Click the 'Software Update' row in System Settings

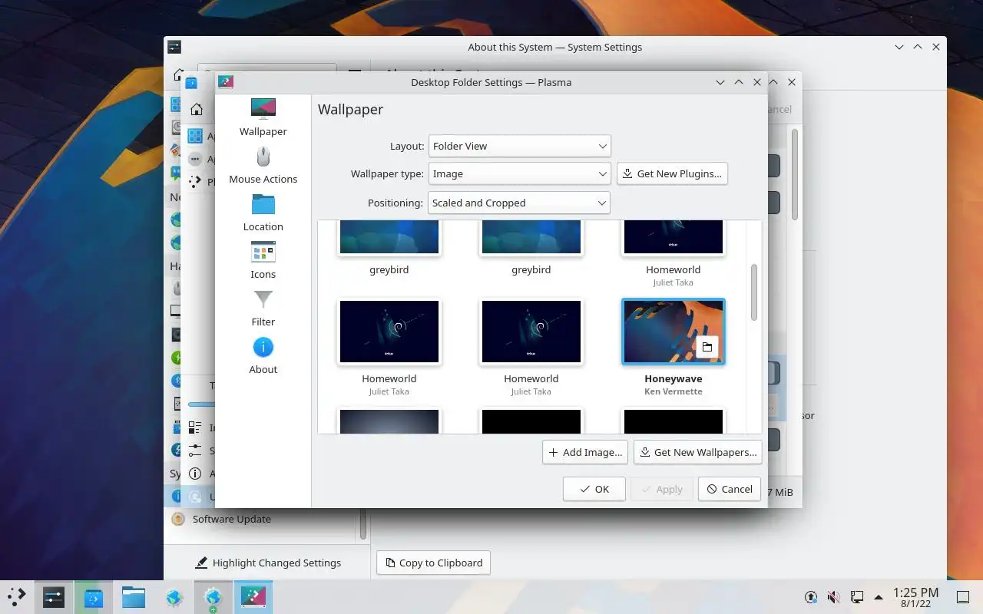click(x=261, y=519)
